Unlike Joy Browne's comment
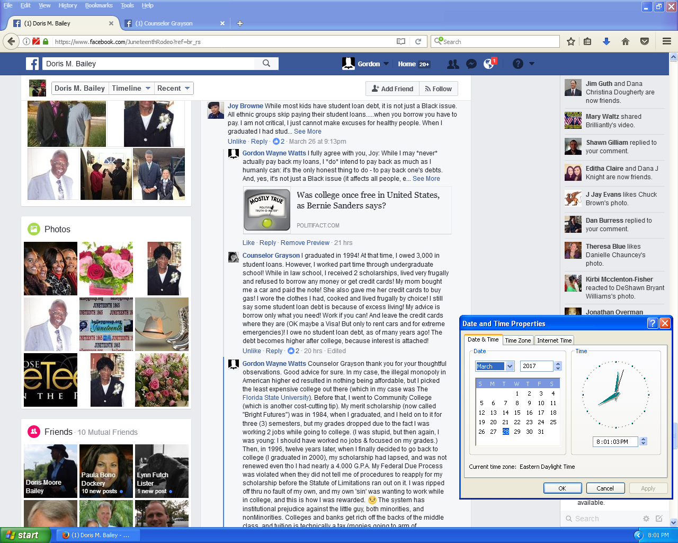678x543 pixels. [x=237, y=142]
